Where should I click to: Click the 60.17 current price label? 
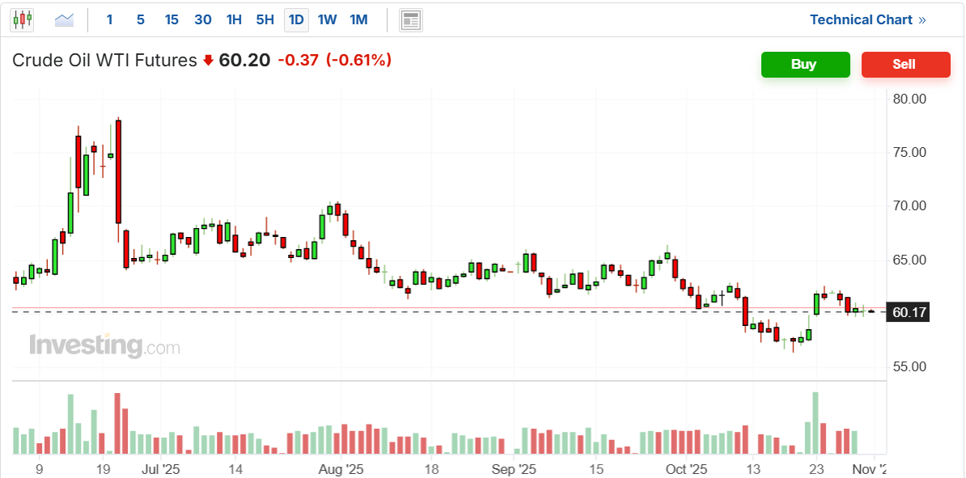(x=908, y=312)
